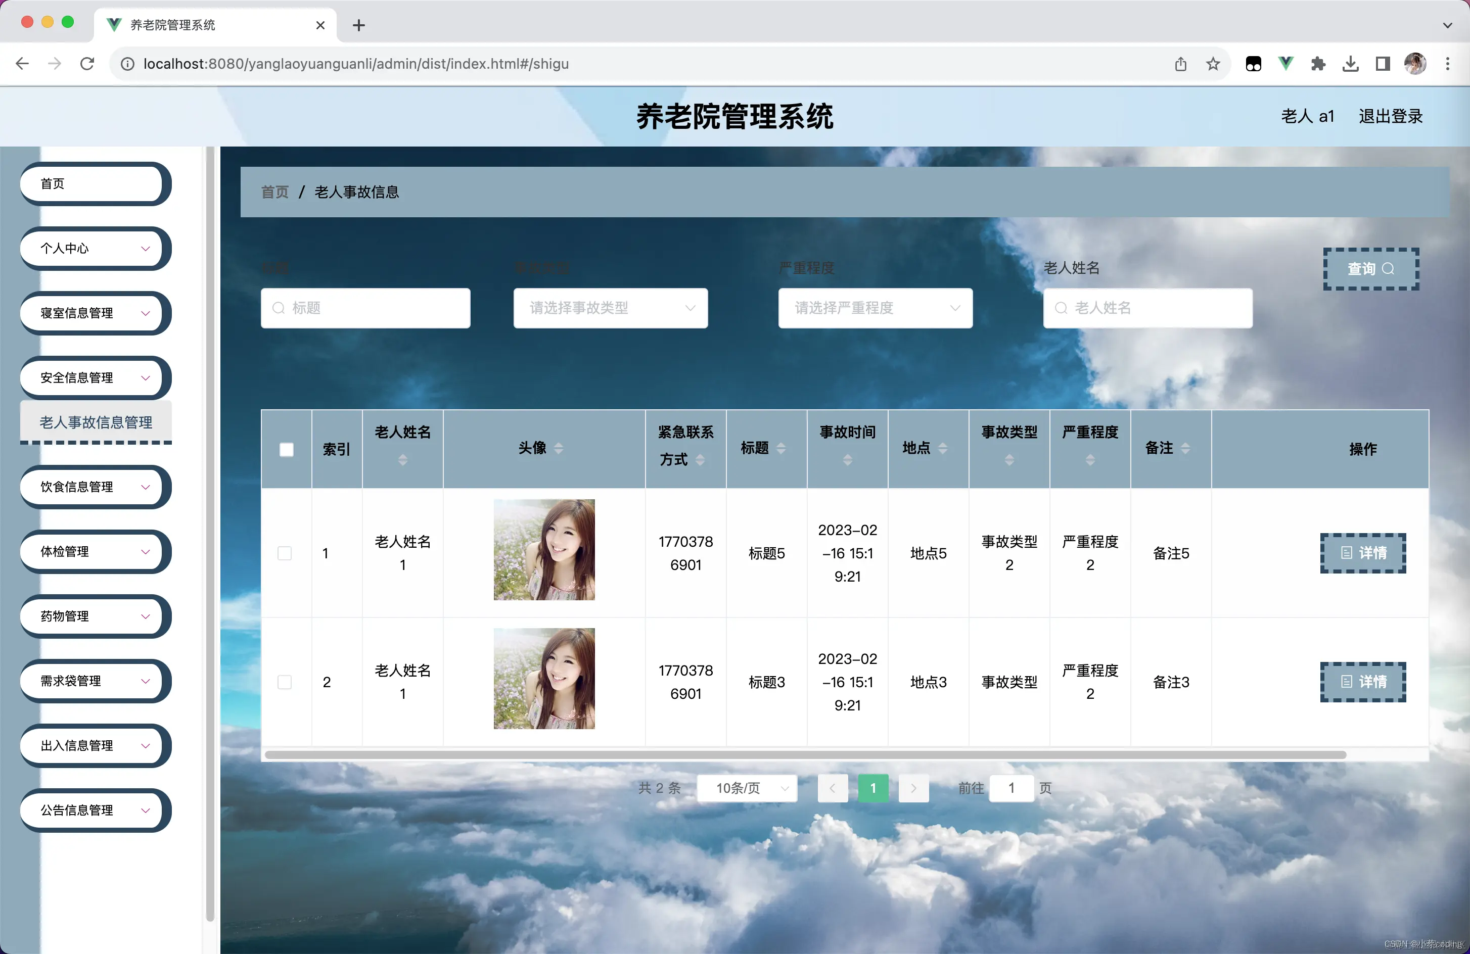Click the next page arrow in pagination
Image resolution: width=1470 pixels, height=954 pixels.
913,788
